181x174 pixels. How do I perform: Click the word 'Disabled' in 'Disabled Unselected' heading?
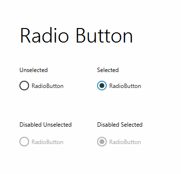pyautogui.click(x=30, y=125)
